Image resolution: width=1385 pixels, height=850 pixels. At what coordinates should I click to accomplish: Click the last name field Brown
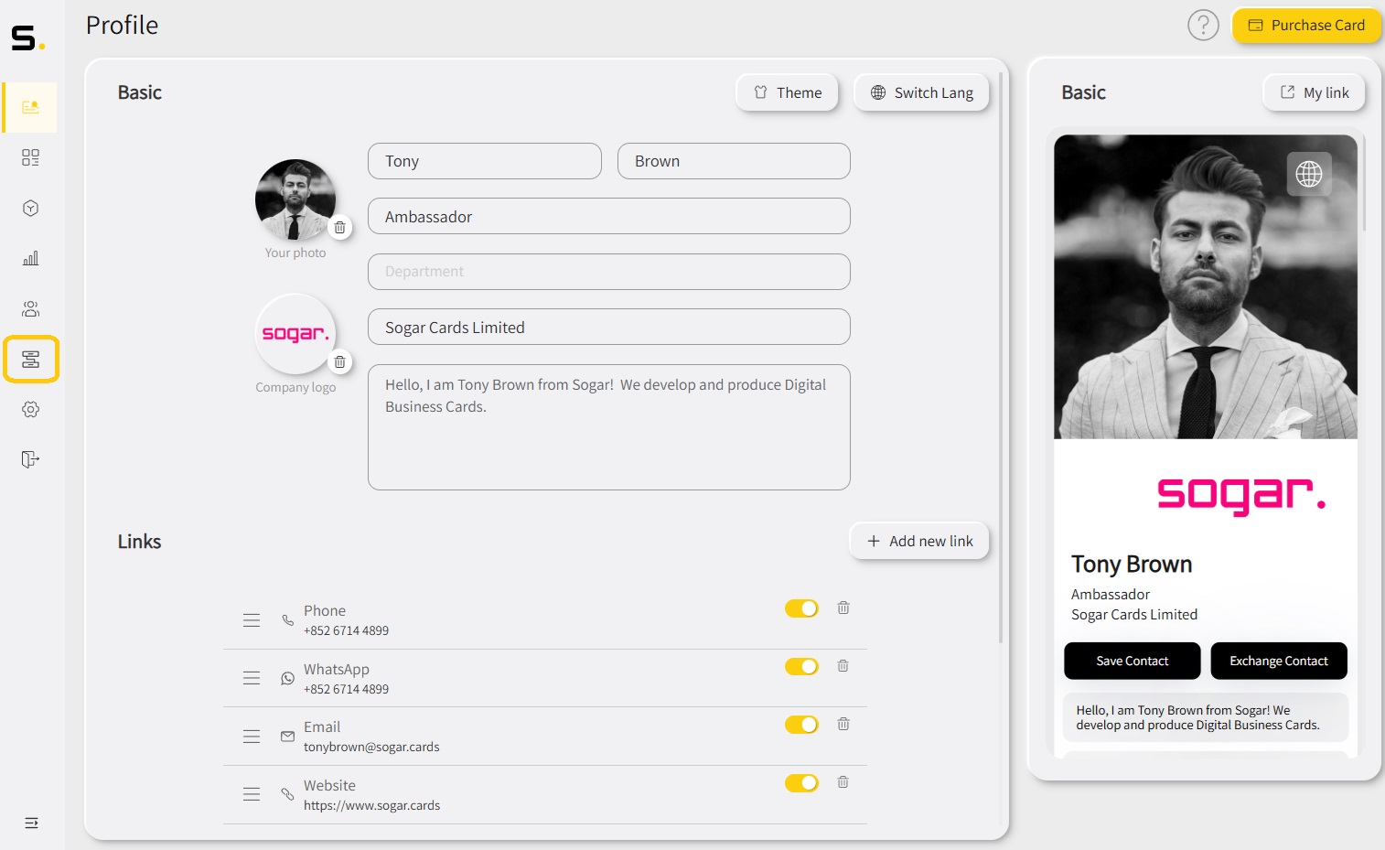(x=734, y=161)
